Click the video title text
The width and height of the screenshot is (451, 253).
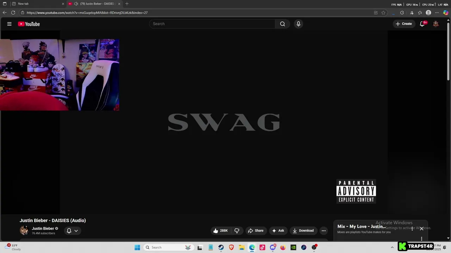[x=53, y=220]
